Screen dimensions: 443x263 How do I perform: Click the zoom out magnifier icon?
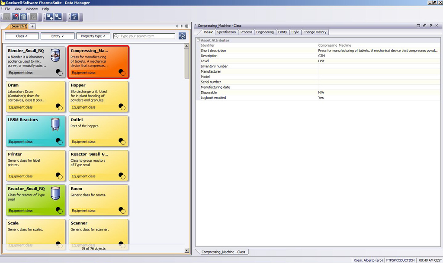click(58, 17)
